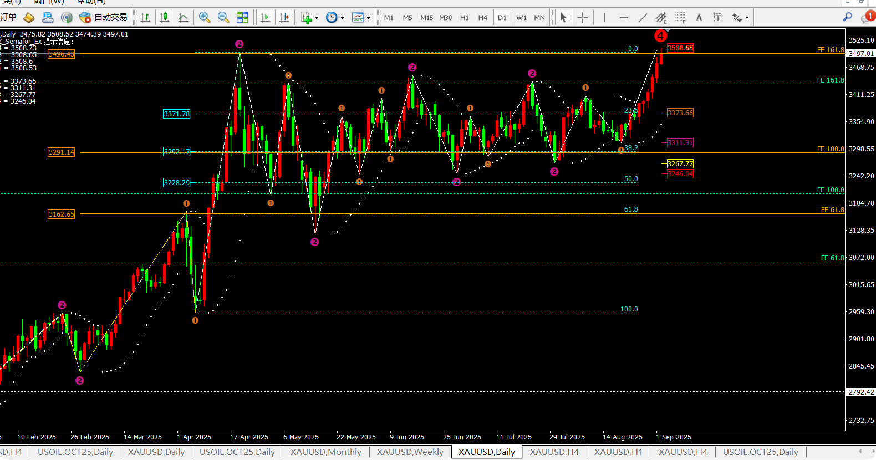Screen dimensions: 876x460
Task: Select the H4 timeframe button
Action: tap(483, 18)
